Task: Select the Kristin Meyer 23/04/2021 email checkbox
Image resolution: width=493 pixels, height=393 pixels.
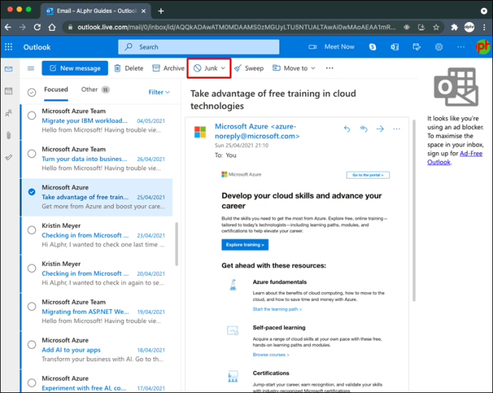Action: [x=31, y=229]
